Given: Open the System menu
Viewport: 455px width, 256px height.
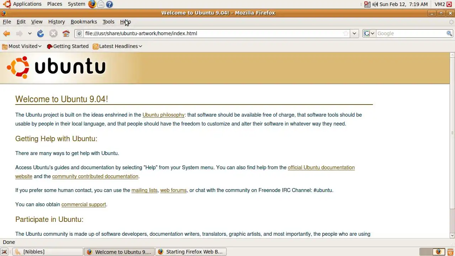Looking at the screenshot, I should [x=76, y=4].
